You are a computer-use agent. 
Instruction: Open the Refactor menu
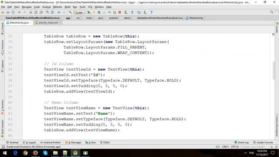pyautogui.click(x=58, y=7)
